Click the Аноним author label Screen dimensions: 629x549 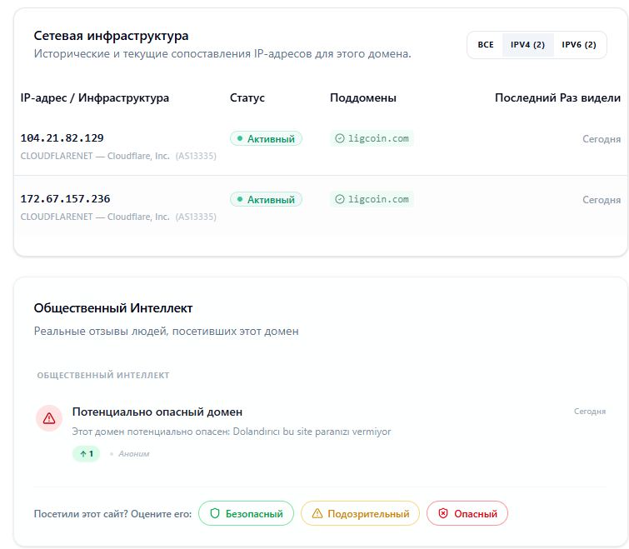(134, 454)
